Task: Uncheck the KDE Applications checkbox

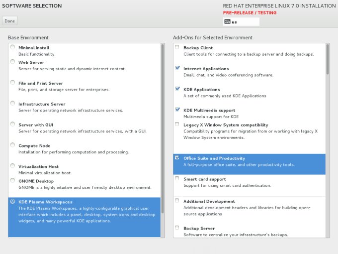Action: pos(177,89)
